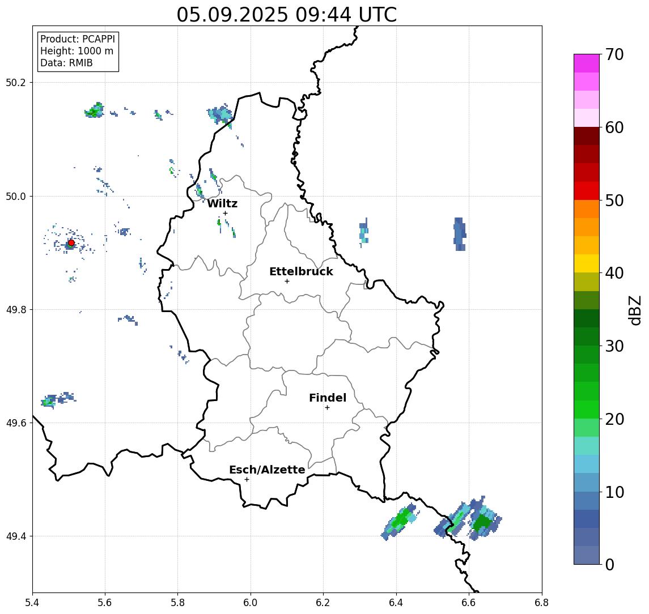Click the colorbar tick label 60

pyautogui.click(x=614, y=127)
